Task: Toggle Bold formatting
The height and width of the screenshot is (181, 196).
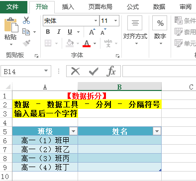Action: pos(48,32)
